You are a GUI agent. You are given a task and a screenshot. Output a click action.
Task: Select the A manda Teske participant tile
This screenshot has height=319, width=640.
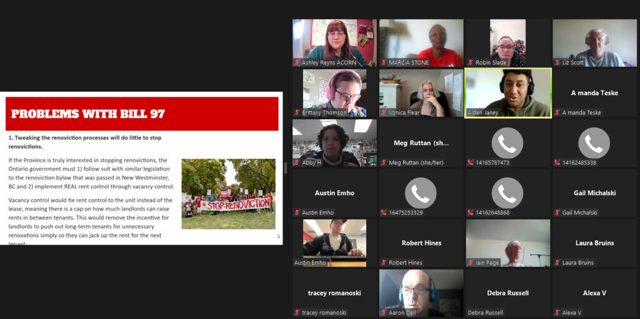(x=594, y=93)
